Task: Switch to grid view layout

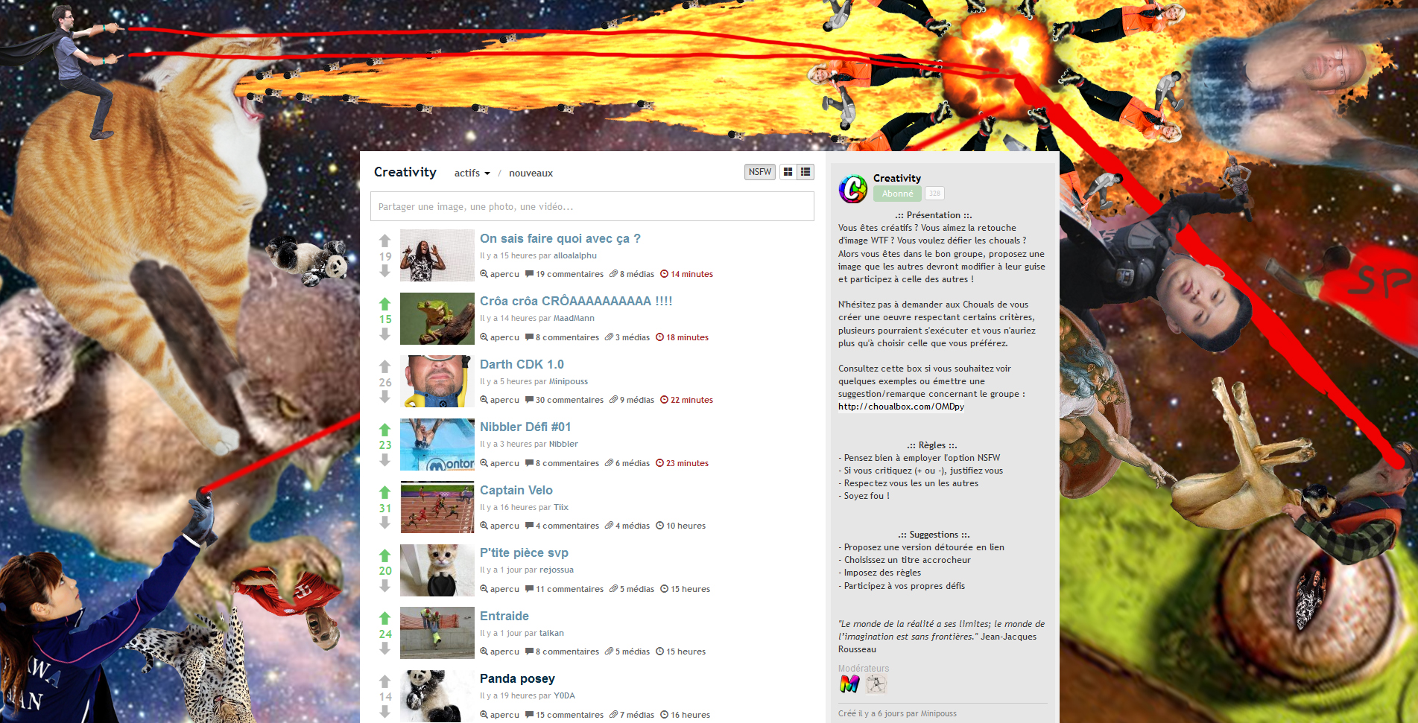Action: (788, 172)
